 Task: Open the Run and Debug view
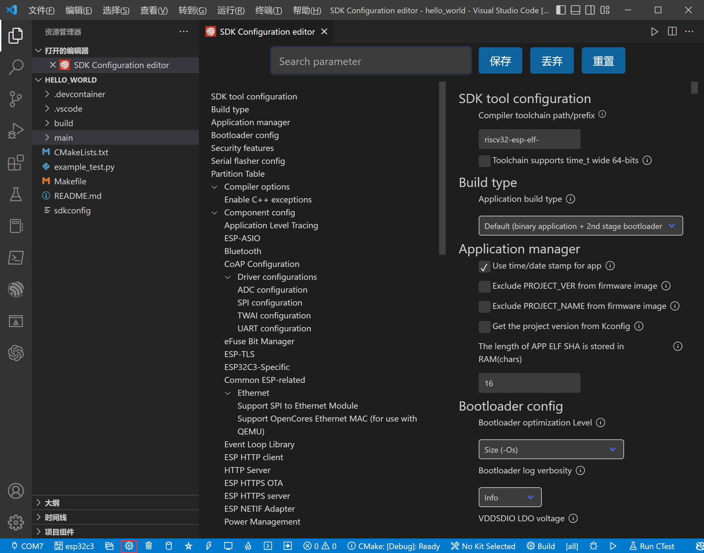click(x=16, y=130)
